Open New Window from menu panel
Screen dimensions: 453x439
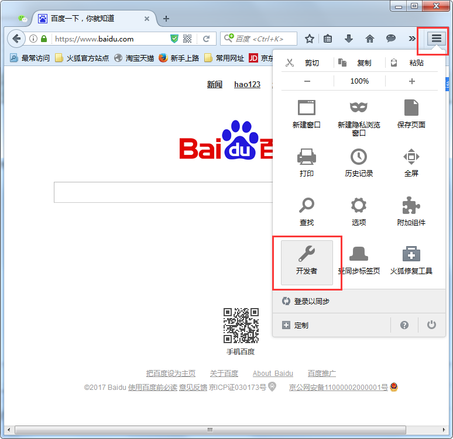(x=307, y=115)
